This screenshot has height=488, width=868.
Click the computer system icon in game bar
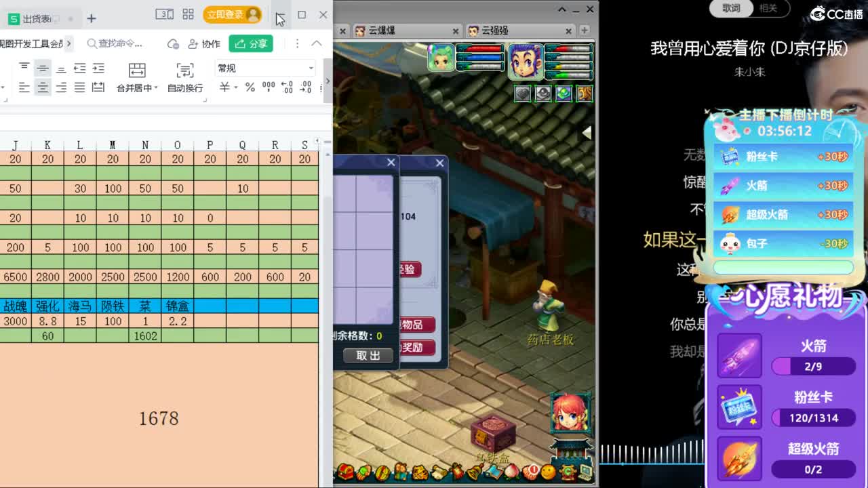tap(585, 472)
